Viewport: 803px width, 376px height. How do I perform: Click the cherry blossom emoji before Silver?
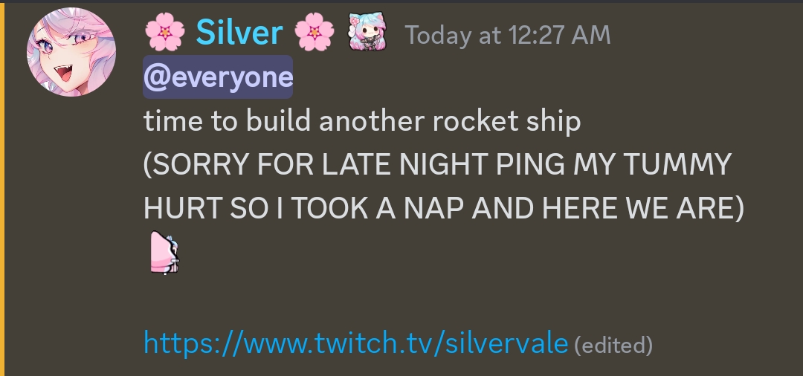point(164,33)
